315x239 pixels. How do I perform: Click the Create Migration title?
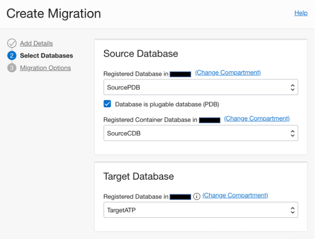53,14
